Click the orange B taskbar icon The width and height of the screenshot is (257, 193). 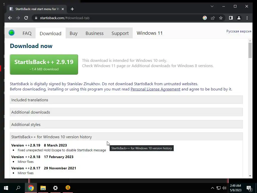coord(68,187)
